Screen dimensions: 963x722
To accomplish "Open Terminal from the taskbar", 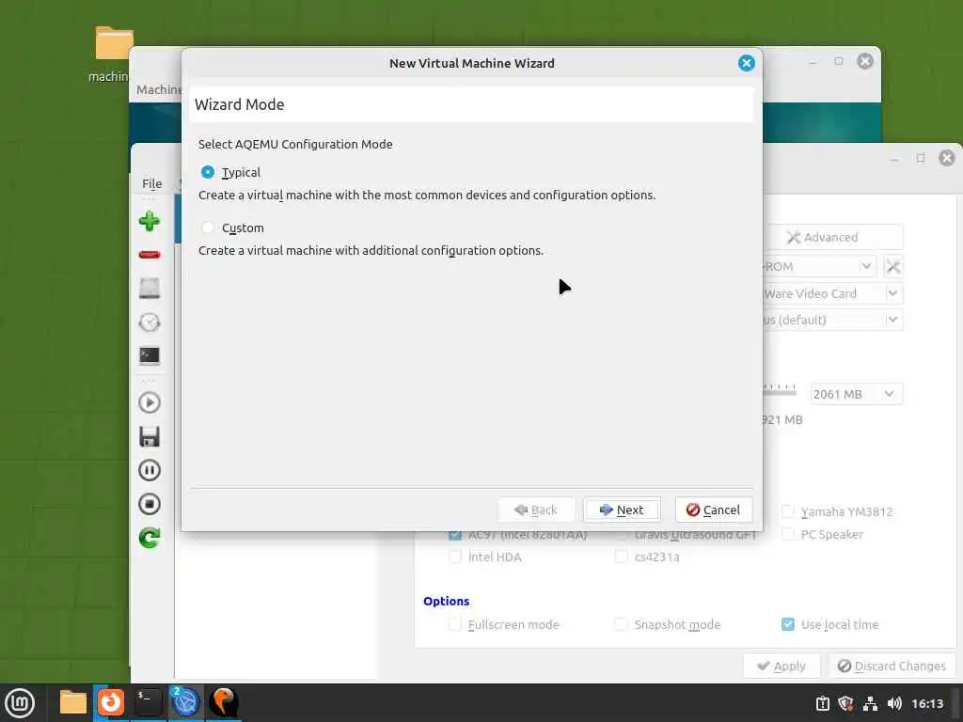I will pyautogui.click(x=148, y=702).
